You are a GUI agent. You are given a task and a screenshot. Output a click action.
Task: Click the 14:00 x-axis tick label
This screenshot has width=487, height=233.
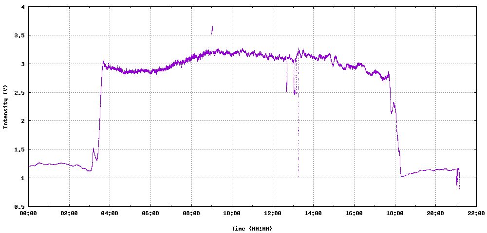pyautogui.click(x=313, y=213)
